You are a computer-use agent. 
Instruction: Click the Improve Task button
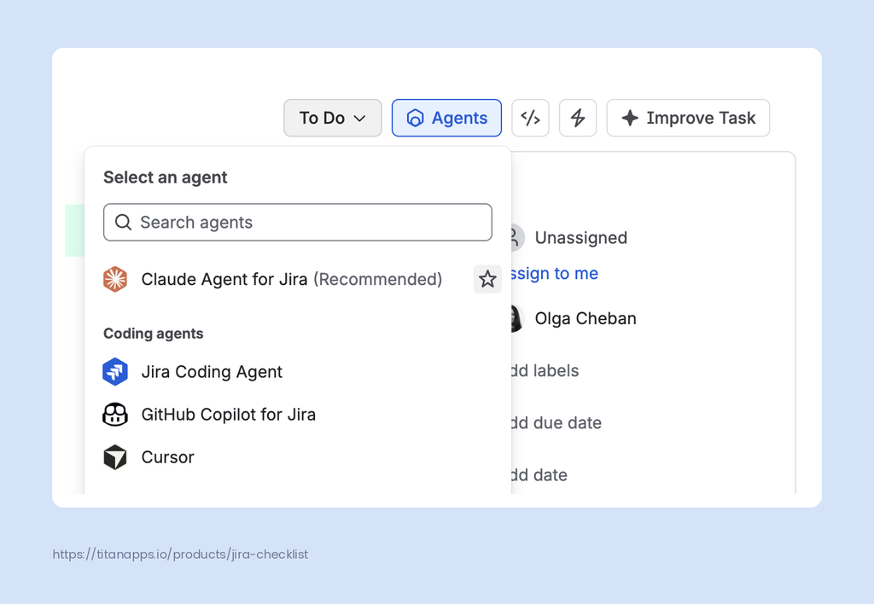tap(688, 118)
